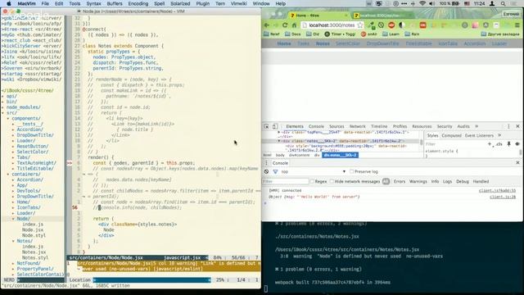Reload the localhost page

285,25
